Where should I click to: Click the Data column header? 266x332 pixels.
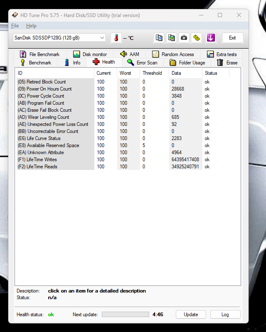click(185, 73)
